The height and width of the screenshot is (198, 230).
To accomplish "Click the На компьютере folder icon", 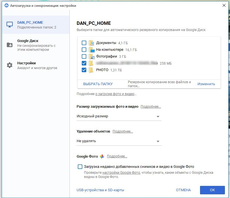I will point(91,50).
